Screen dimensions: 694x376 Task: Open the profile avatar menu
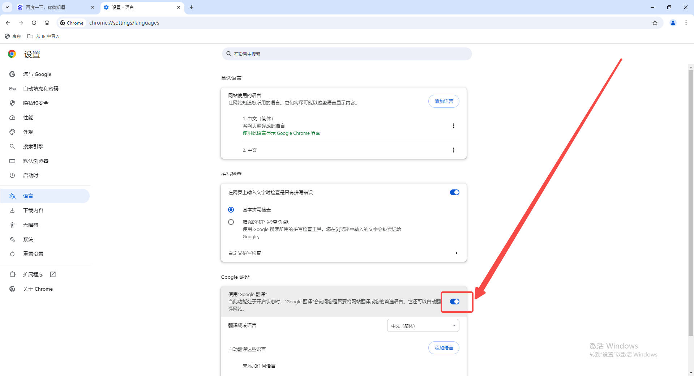click(x=673, y=23)
